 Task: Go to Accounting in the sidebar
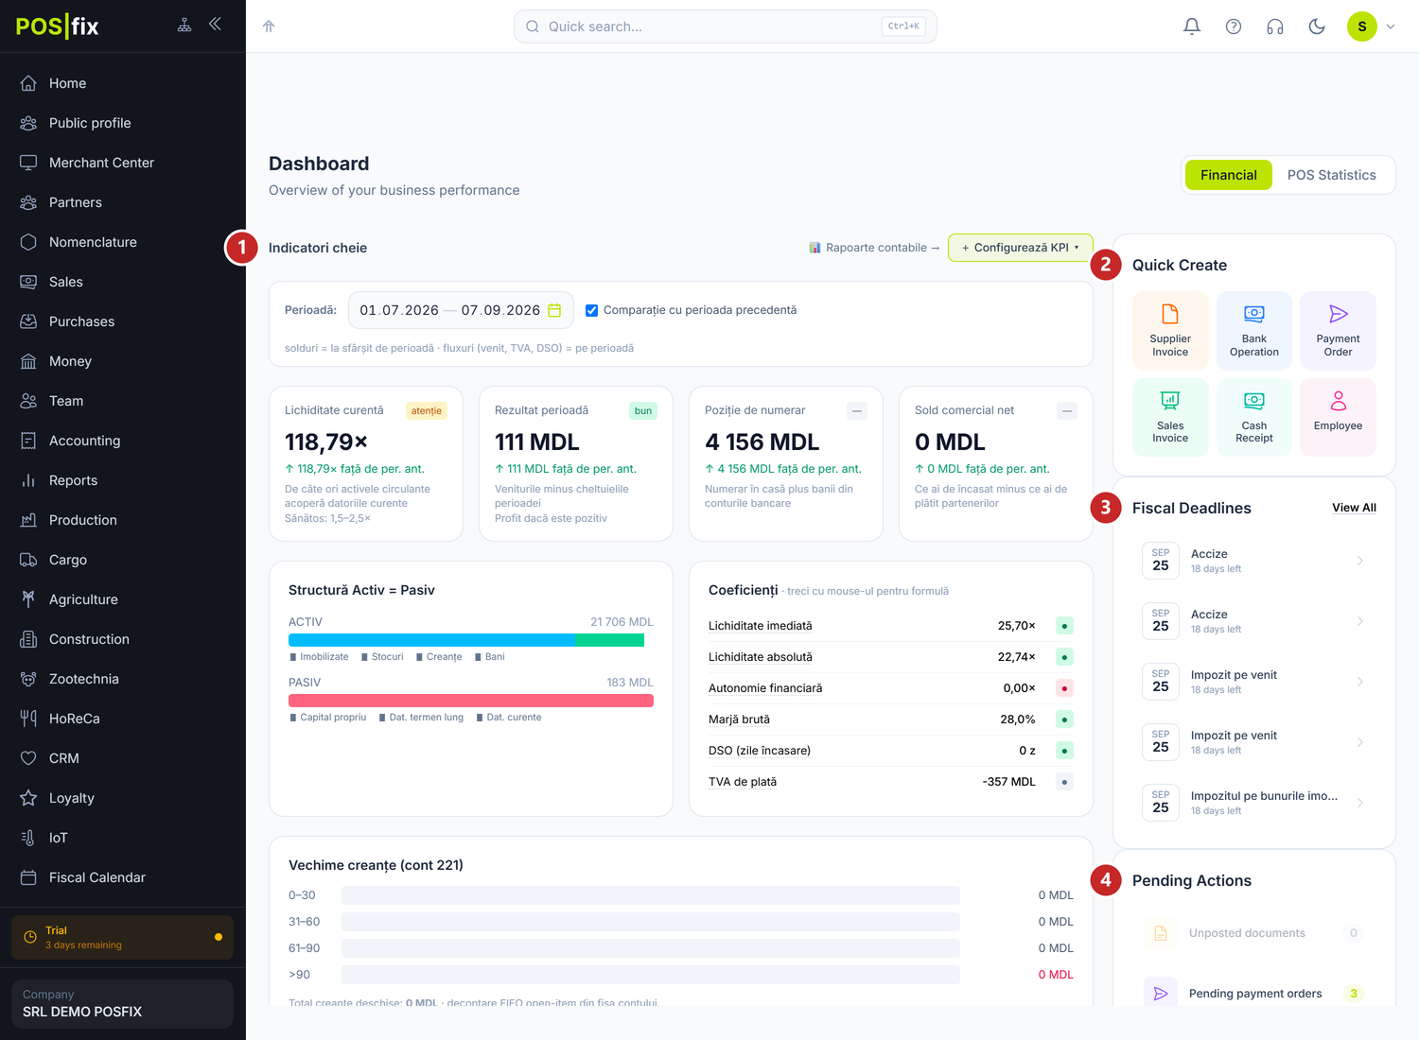coord(123,441)
